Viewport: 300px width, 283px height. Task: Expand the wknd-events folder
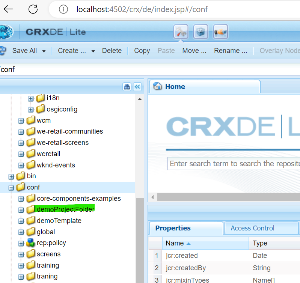pyautogui.click(x=21, y=166)
